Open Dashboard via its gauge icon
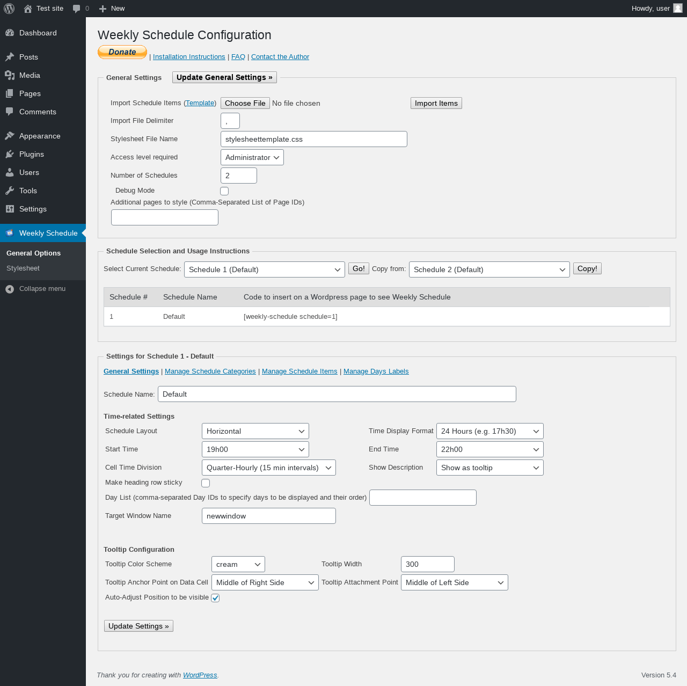The height and width of the screenshot is (686, 687). (10, 33)
